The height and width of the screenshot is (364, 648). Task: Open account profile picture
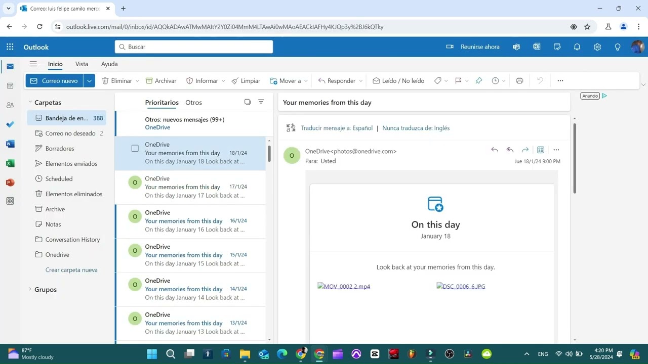coord(637,47)
